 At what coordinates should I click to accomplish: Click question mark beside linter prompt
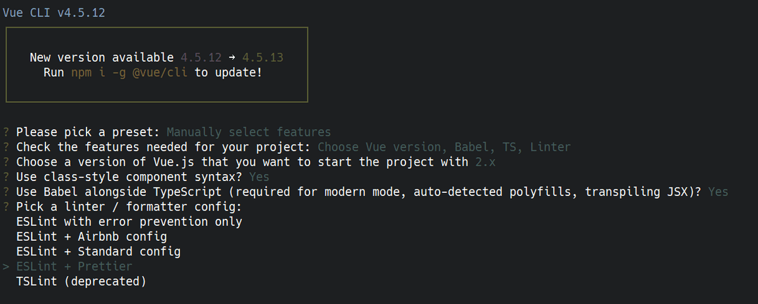[x=6, y=206]
